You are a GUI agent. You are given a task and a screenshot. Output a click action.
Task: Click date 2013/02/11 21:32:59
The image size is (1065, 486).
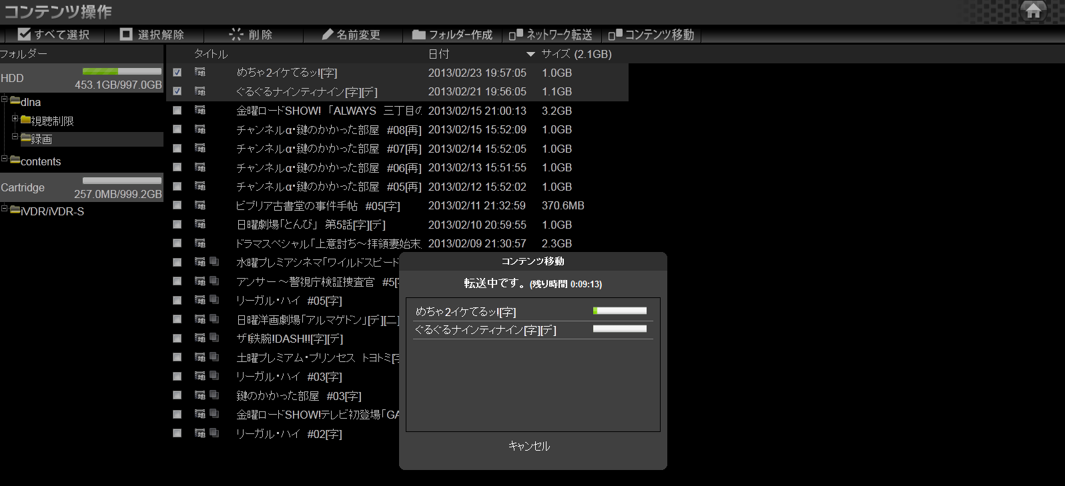(x=477, y=206)
